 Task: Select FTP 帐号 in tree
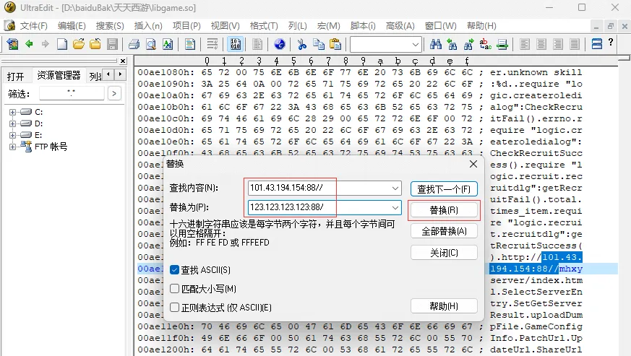51,147
